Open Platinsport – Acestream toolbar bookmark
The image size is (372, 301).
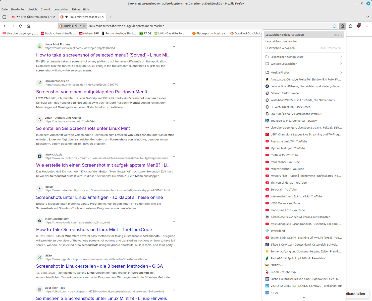tap(210, 33)
